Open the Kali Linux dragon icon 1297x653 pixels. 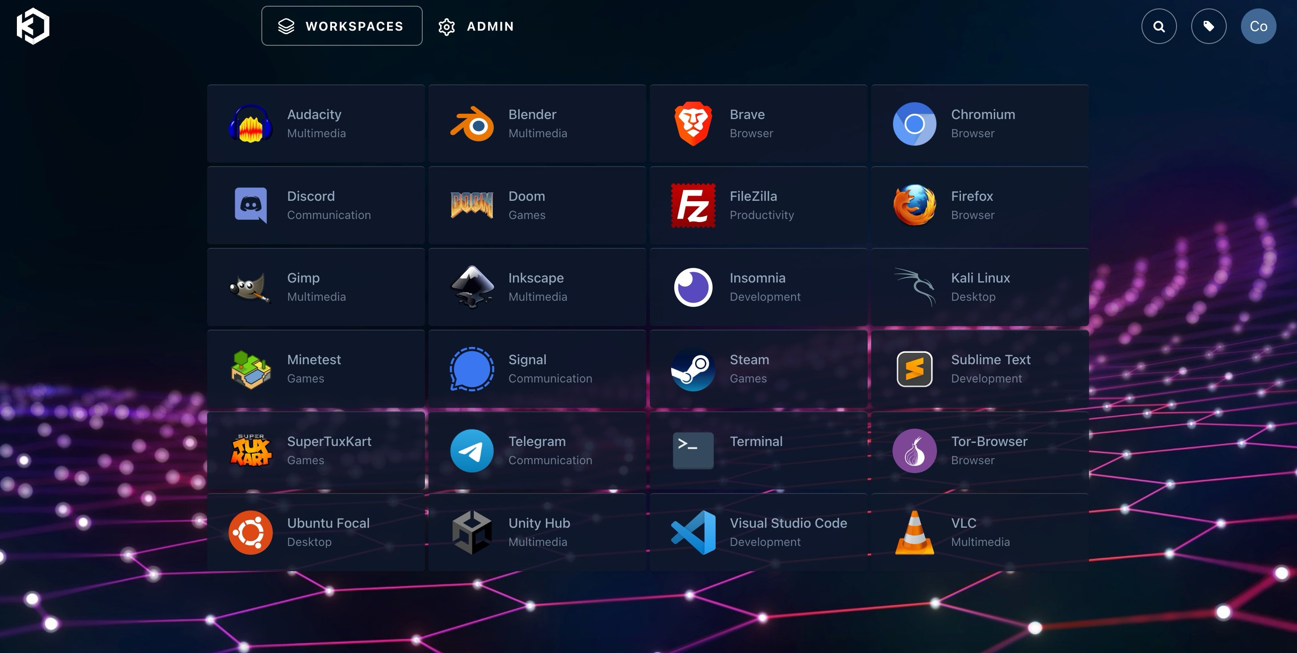(x=914, y=287)
